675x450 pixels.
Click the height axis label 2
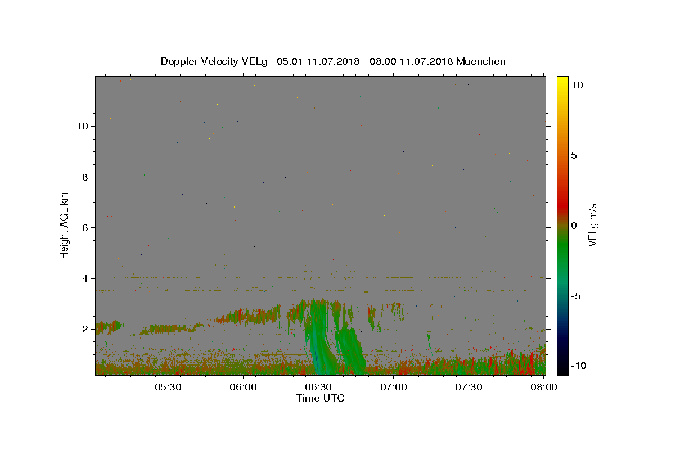tap(85, 329)
